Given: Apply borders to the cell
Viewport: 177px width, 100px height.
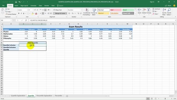Looking at the screenshot, I should click(x=28, y=13).
